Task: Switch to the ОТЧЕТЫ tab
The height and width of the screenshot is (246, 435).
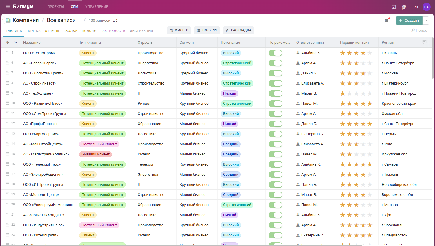Action: coord(52,31)
